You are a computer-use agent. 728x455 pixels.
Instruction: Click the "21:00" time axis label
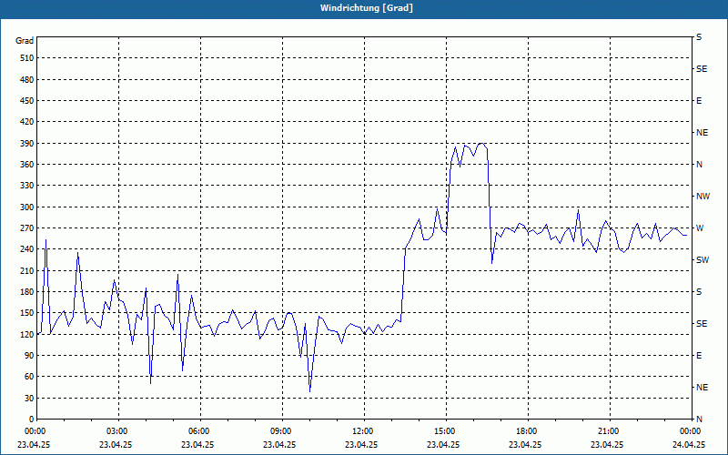(610, 431)
